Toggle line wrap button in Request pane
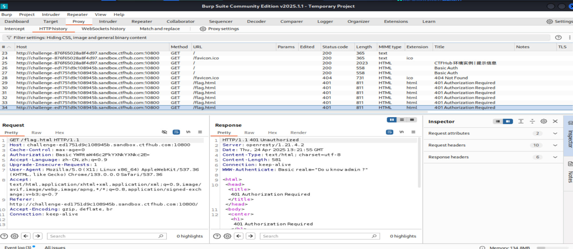Viewport: 573px width, 249px height. [176, 132]
